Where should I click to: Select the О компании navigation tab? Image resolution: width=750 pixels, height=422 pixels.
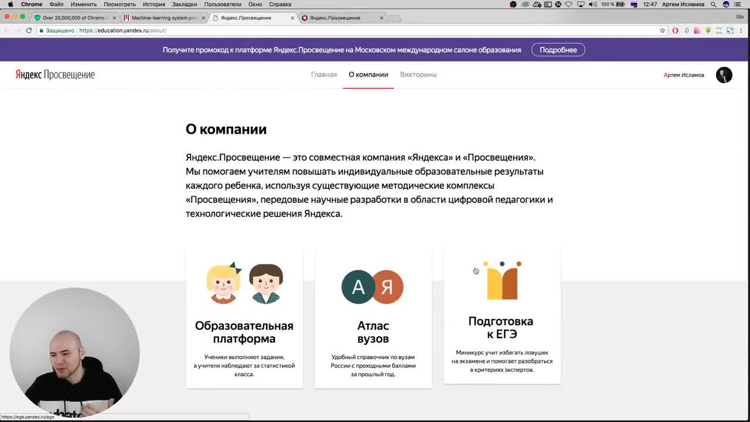(368, 74)
